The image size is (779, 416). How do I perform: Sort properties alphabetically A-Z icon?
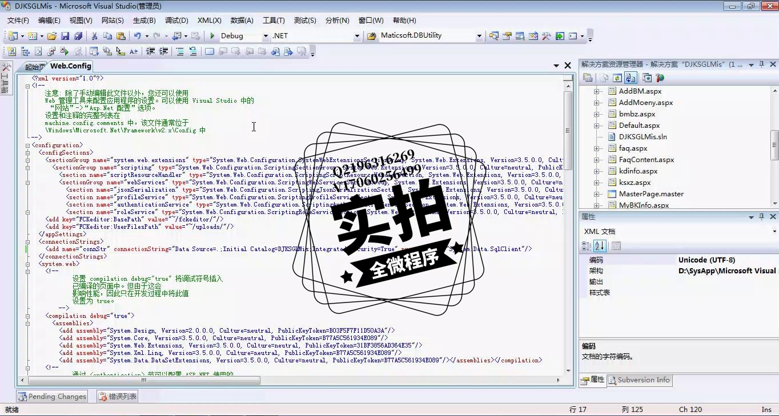(600, 246)
